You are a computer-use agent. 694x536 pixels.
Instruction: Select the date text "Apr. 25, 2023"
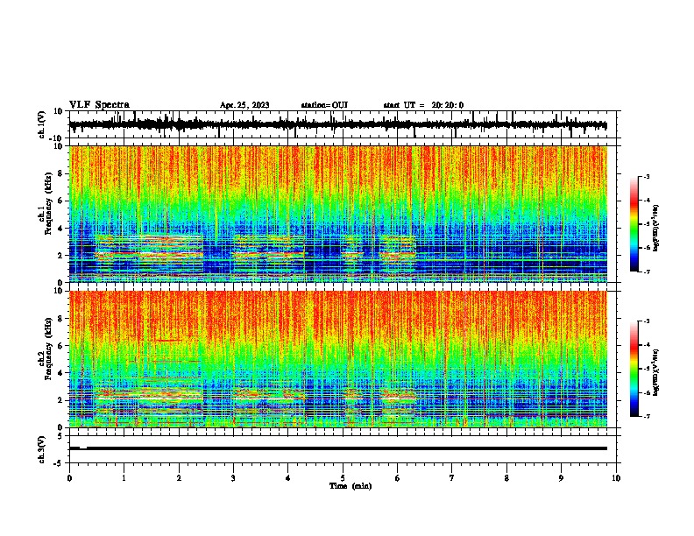(244, 105)
